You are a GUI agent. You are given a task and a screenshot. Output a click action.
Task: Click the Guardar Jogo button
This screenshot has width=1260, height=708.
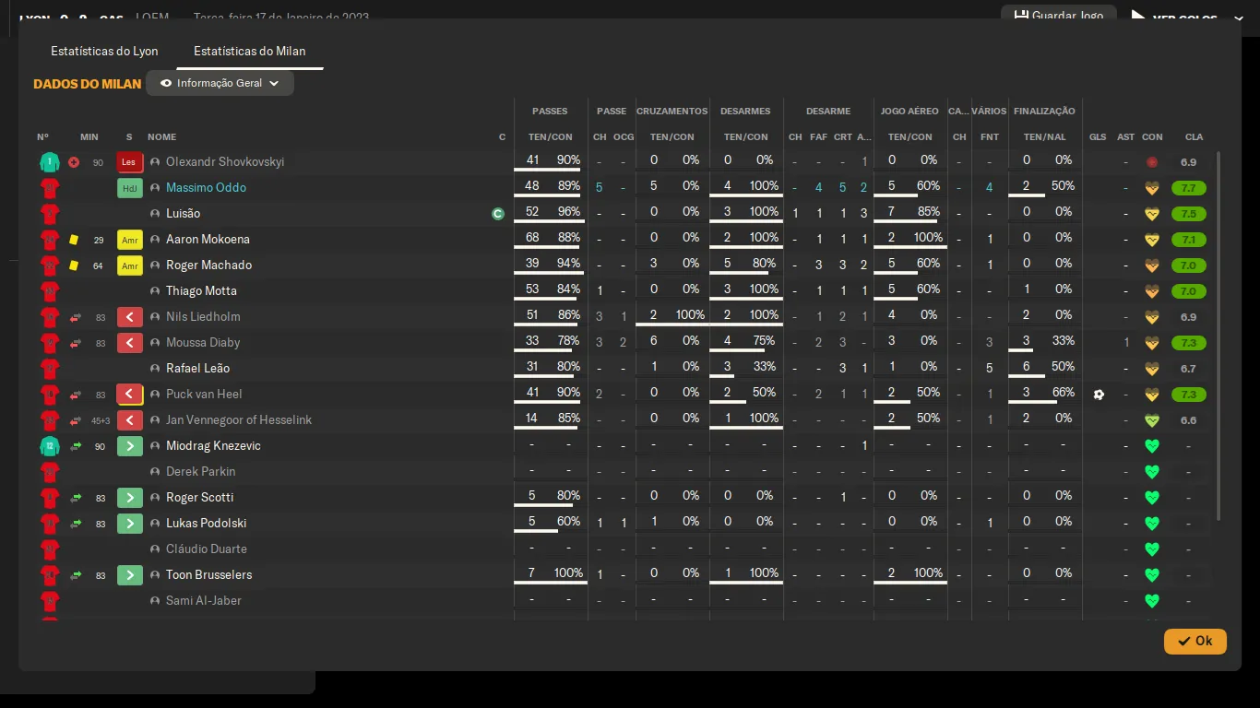(x=1058, y=16)
